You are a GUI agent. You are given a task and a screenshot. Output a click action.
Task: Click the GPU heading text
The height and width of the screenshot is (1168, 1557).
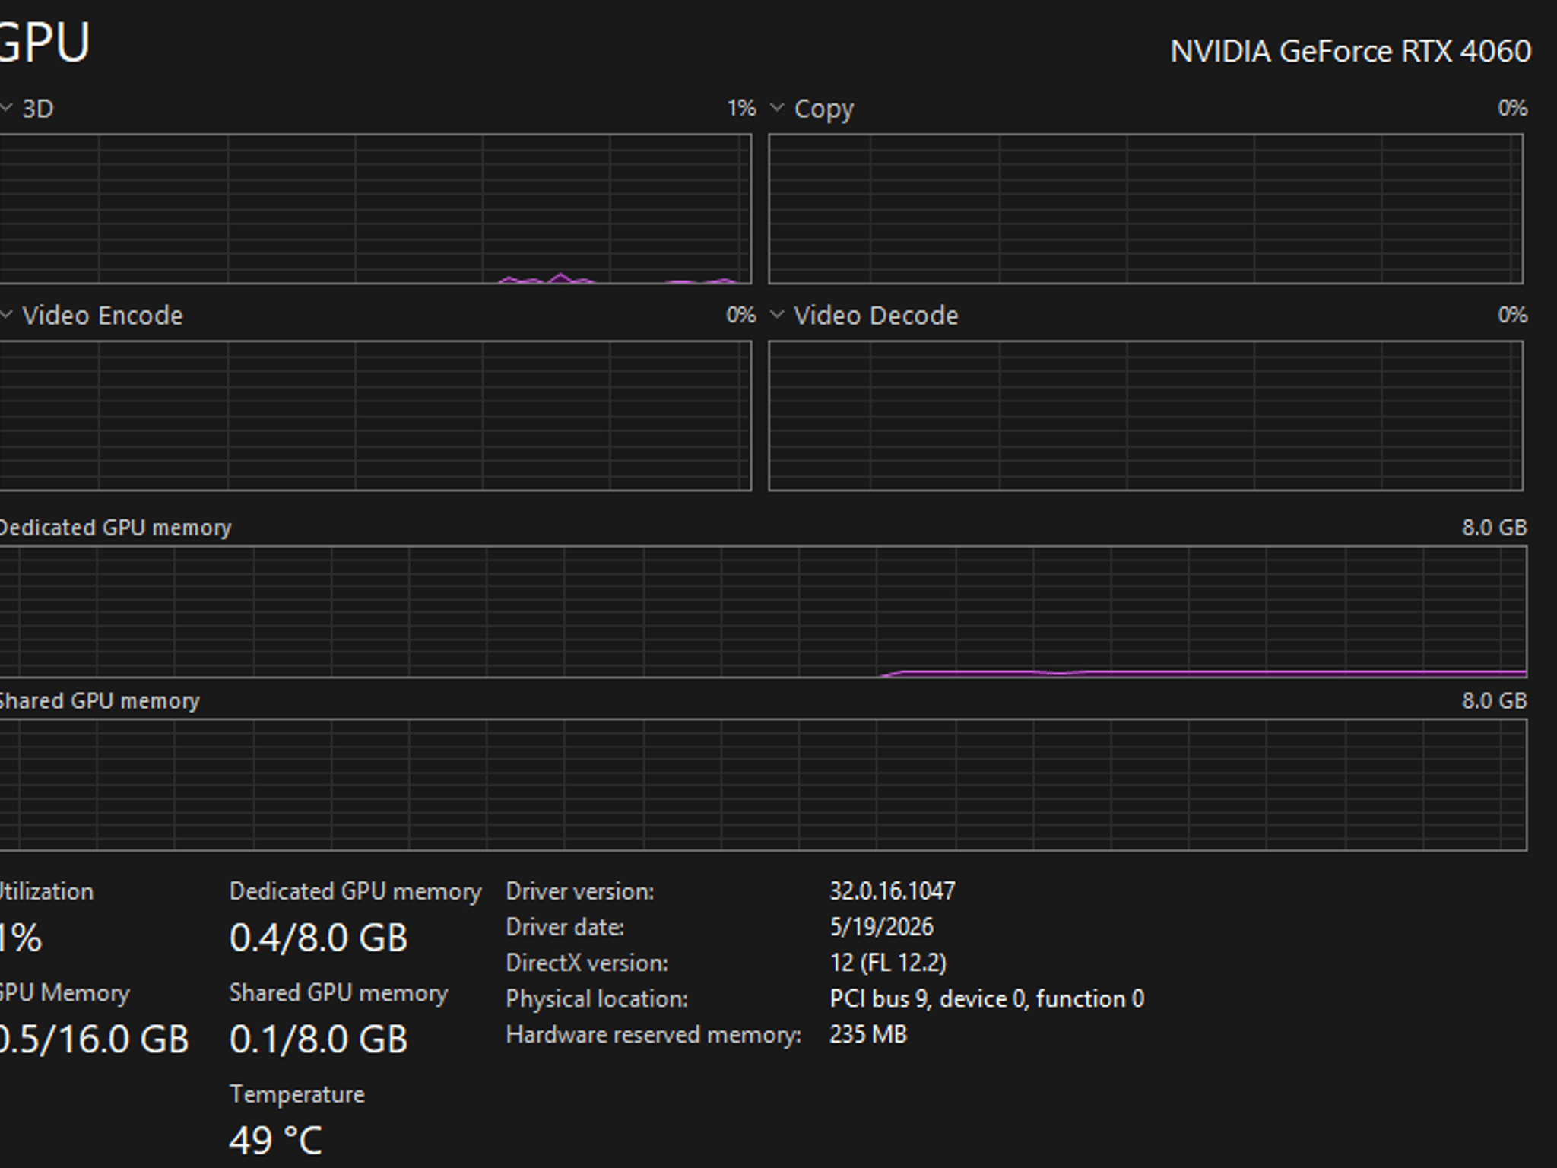coord(44,42)
